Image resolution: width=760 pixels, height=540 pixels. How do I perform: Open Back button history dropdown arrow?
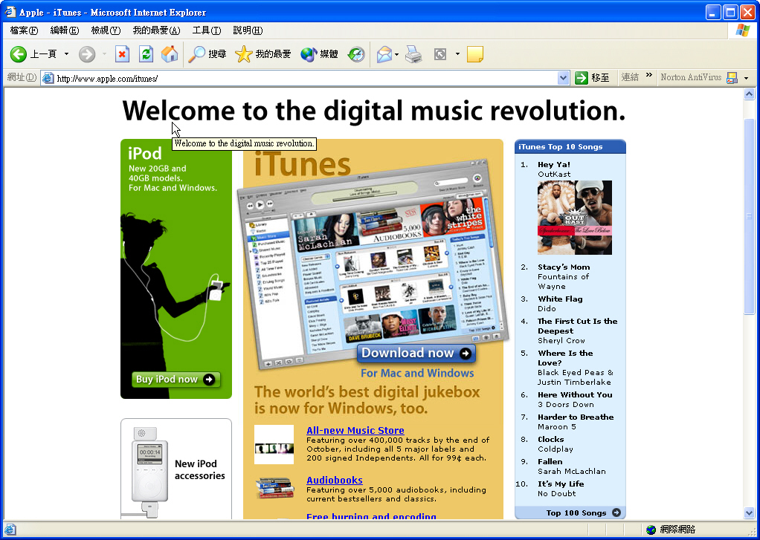coord(66,53)
